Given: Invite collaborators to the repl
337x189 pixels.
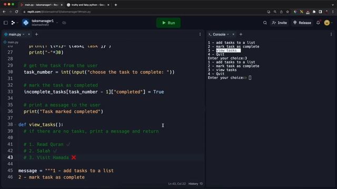Looking at the screenshot, I should [x=280, y=23].
